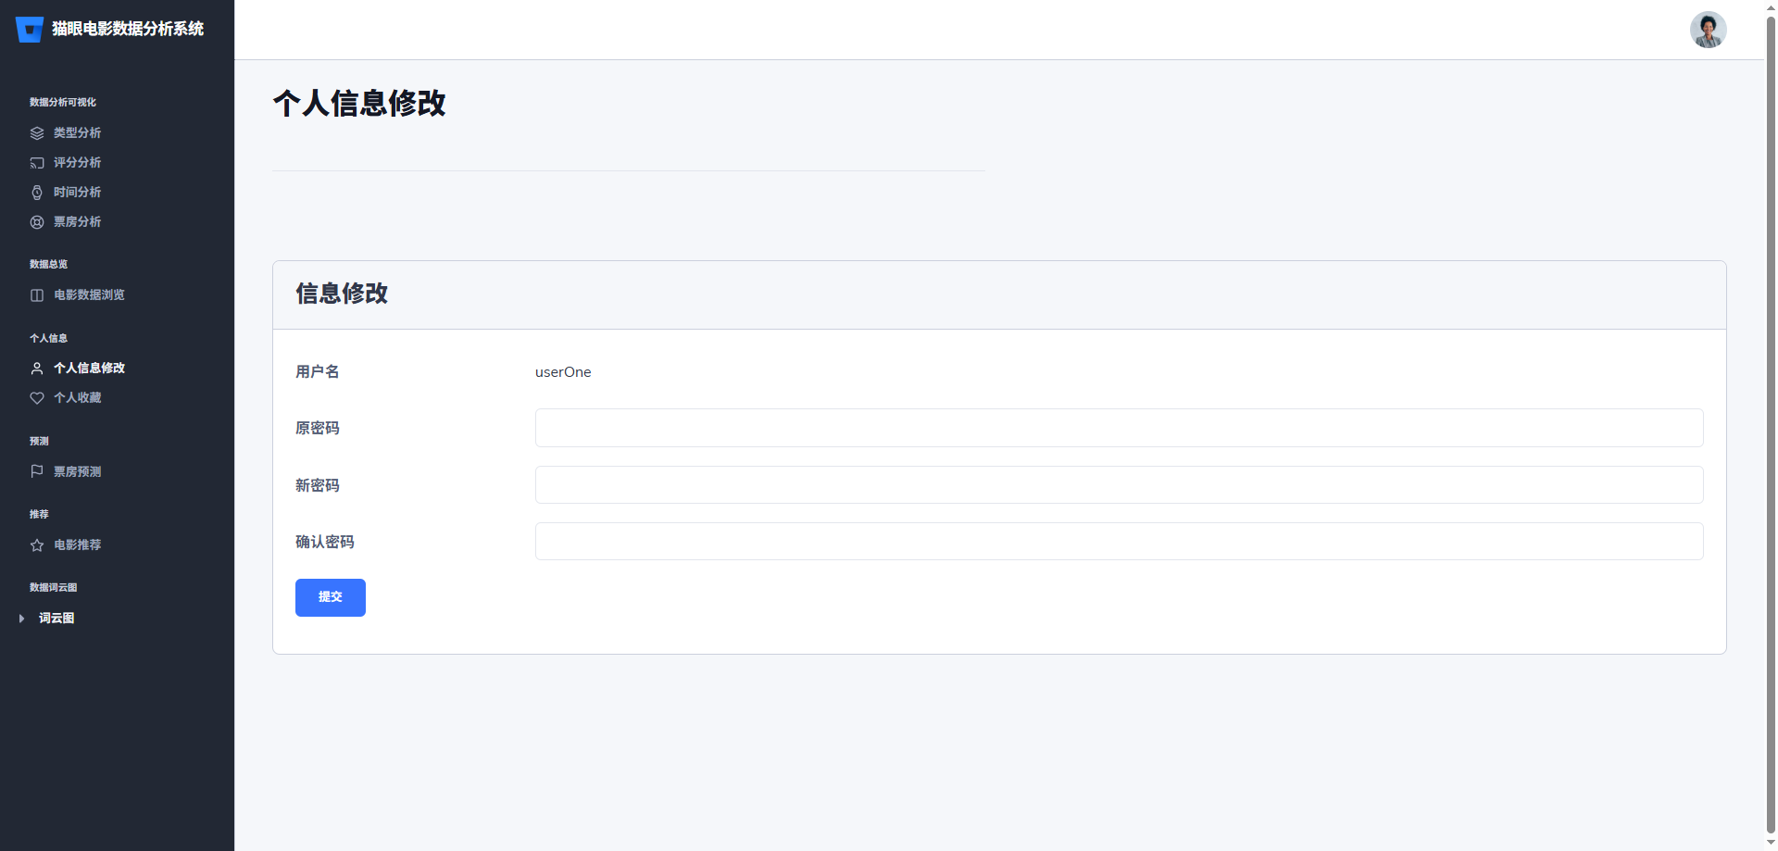Open the 词云图 sidebar submenu

click(56, 619)
